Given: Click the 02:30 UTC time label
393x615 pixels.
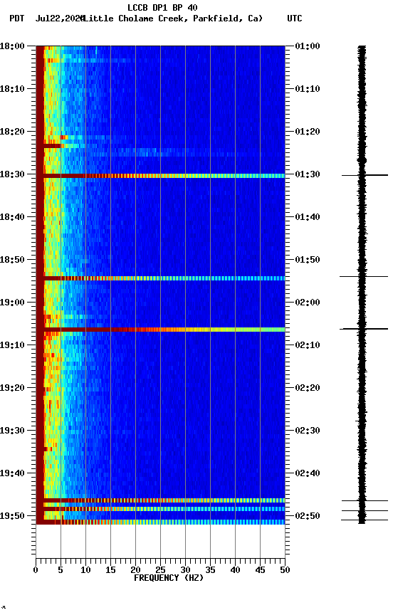Looking at the screenshot, I should (x=308, y=431).
